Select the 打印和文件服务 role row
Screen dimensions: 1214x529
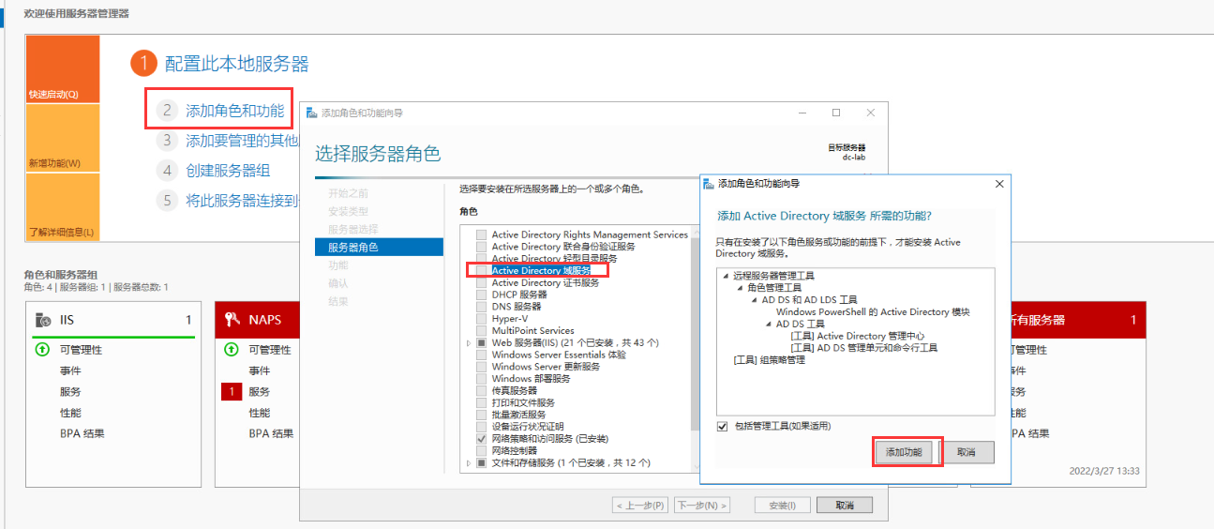pyautogui.click(x=523, y=403)
